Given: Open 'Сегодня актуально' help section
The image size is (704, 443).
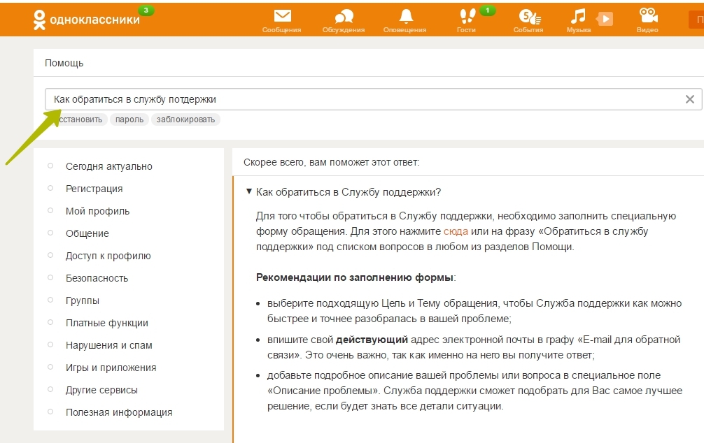Looking at the screenshot, I should (x=108, y=166).
